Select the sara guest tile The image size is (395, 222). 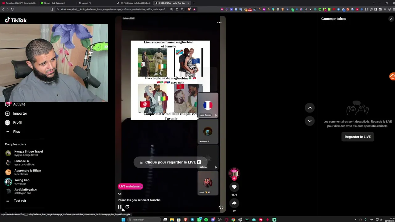click(x=208, y=183)
